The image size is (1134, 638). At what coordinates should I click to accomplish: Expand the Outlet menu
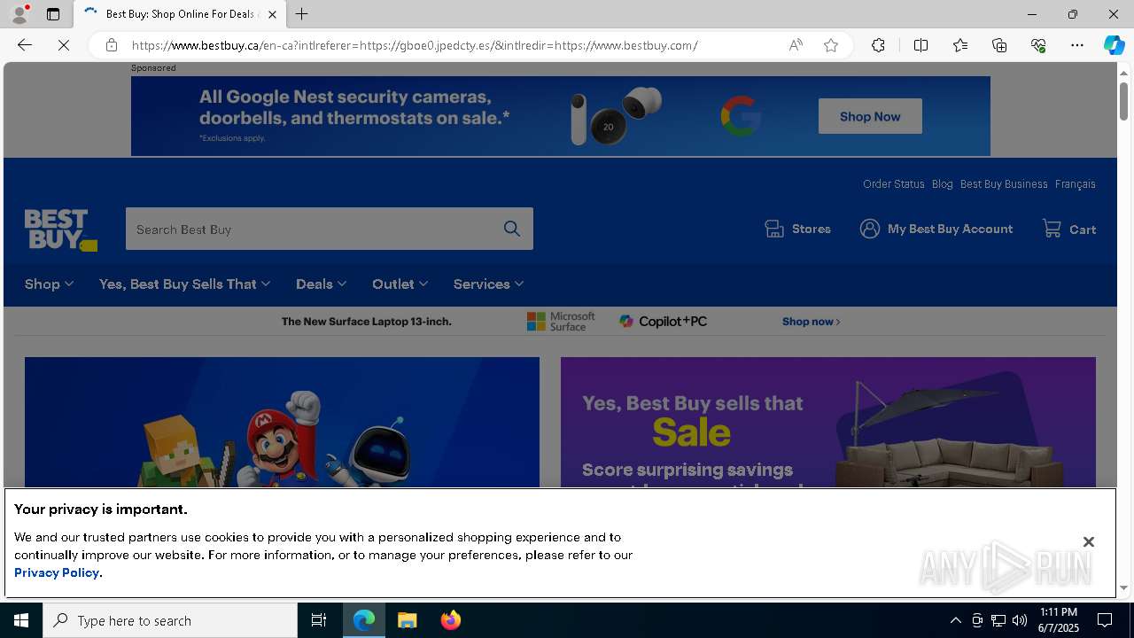(x=400, y=284)
